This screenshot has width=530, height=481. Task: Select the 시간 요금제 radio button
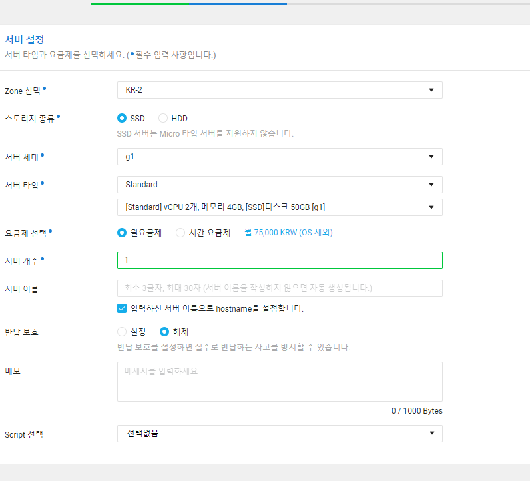(x=180, y=233)
